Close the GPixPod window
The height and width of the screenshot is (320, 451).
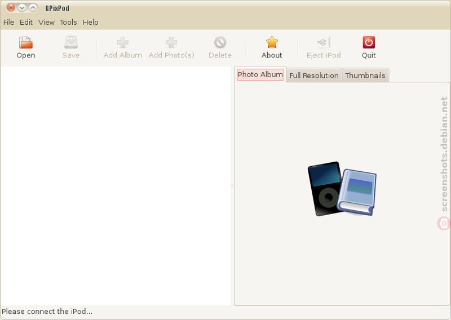(11, 8)
